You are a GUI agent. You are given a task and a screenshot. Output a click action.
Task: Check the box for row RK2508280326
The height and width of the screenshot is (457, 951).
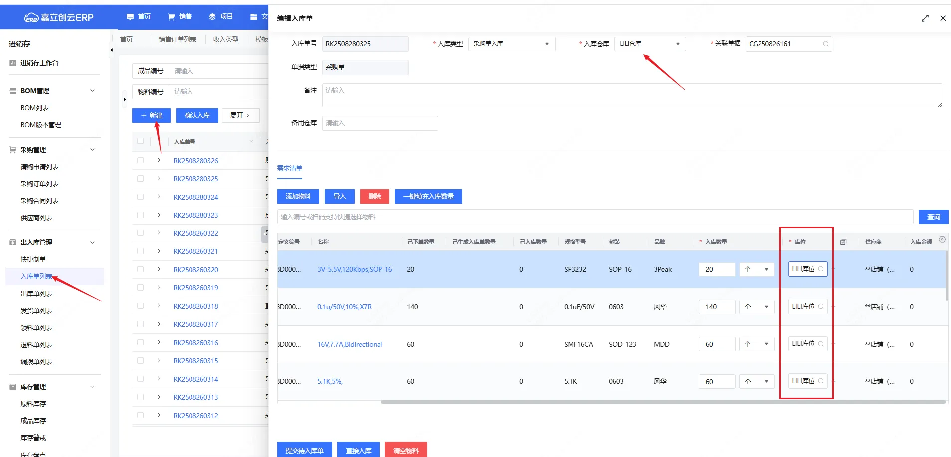140,161
